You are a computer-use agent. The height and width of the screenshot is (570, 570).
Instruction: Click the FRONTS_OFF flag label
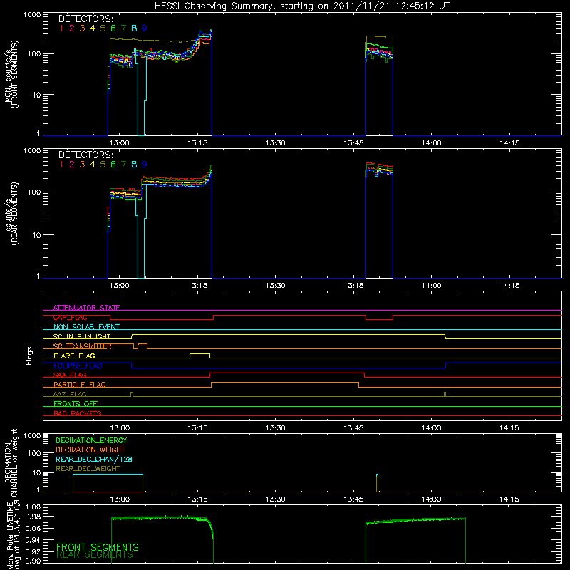click(76, 403)
